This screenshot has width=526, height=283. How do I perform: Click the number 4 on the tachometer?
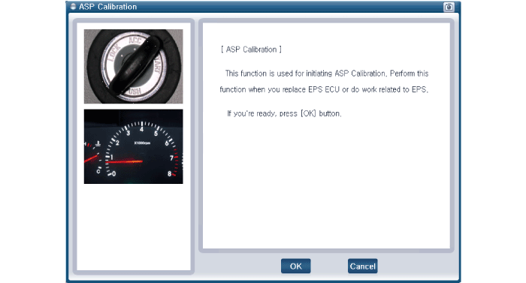[141, 129]
